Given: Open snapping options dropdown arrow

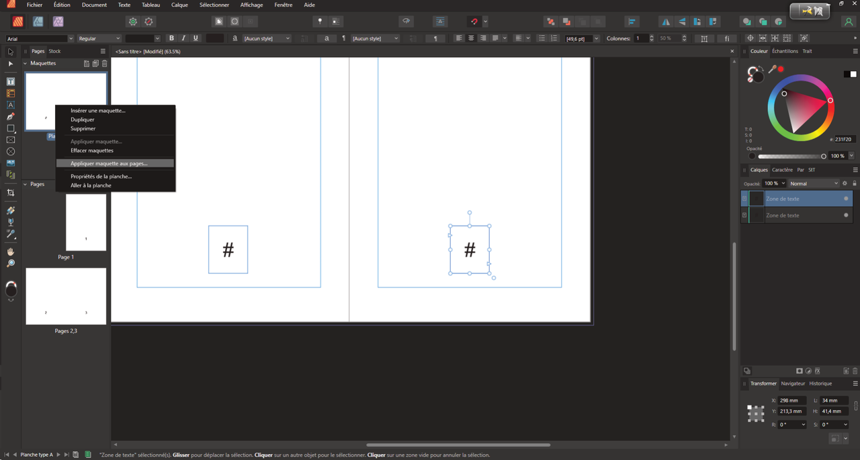Looking at the screenshot, I should pos(486,21).
